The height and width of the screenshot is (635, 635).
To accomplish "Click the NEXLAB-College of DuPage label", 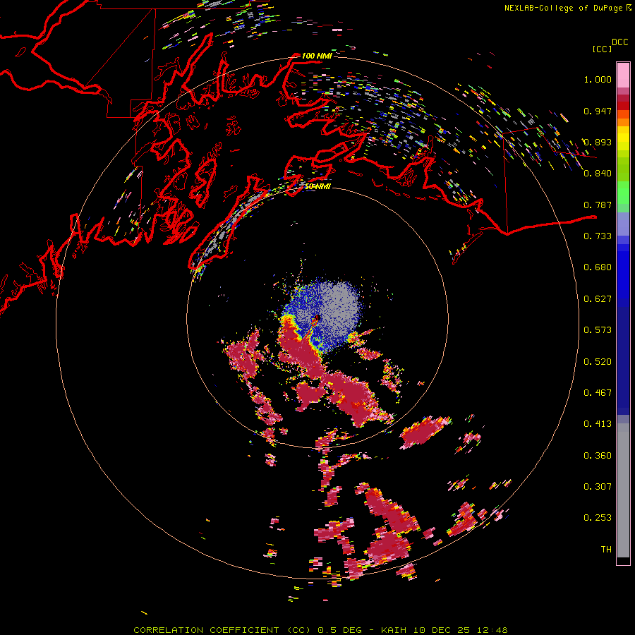I will [564, 8].
